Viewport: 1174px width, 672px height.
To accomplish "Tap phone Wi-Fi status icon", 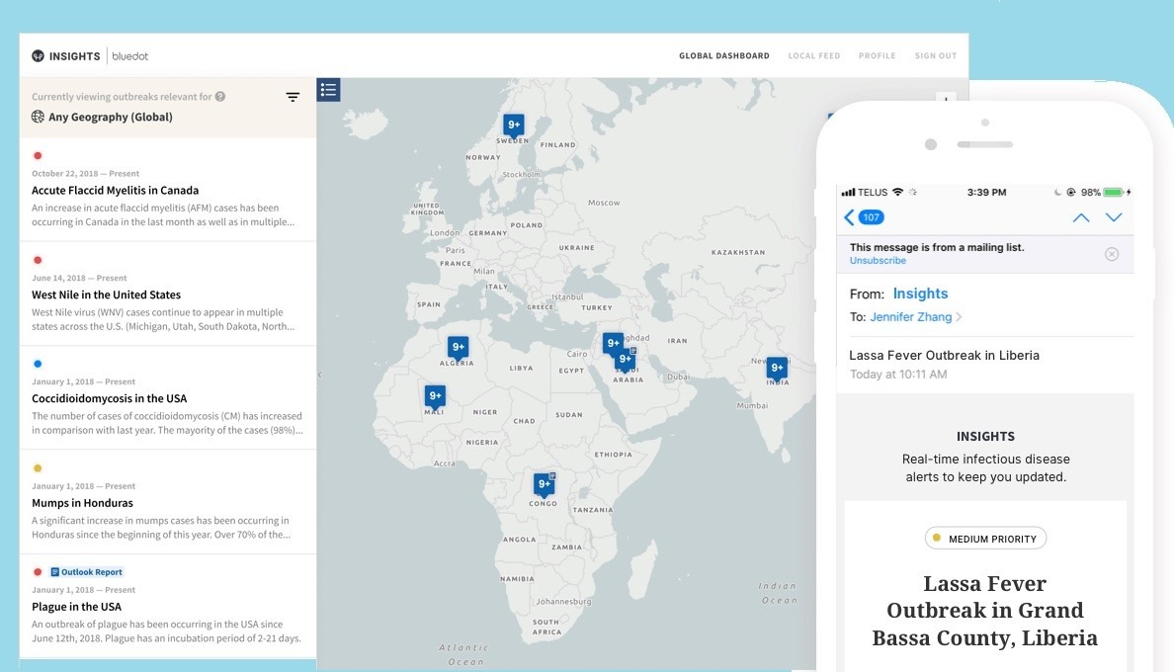I will pyautogui.click(x=897, y=193).
